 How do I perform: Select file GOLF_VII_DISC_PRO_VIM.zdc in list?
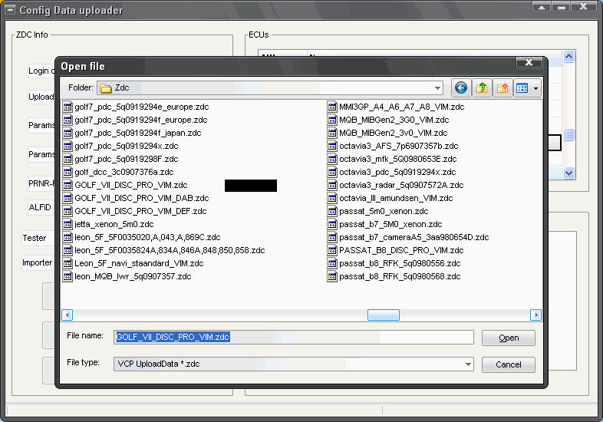[130, 186]
